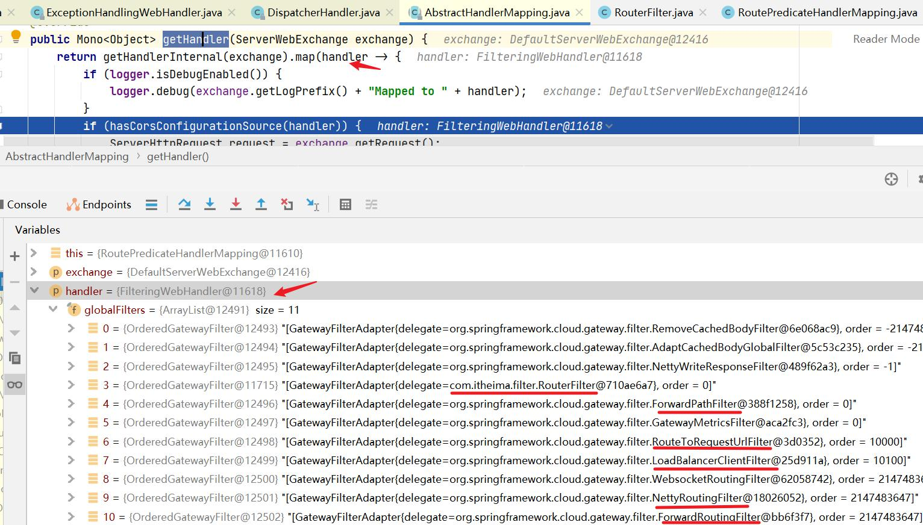Close the RouterFilter.java tab
The image size is (923, 525).
coord(703,13)
